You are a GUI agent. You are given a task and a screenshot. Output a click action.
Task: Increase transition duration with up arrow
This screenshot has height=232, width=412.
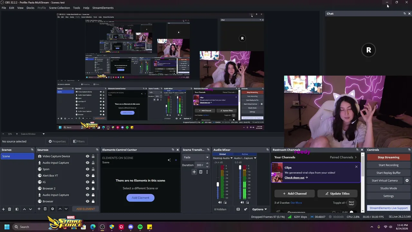pyautogui.click(x=207, y=164)
